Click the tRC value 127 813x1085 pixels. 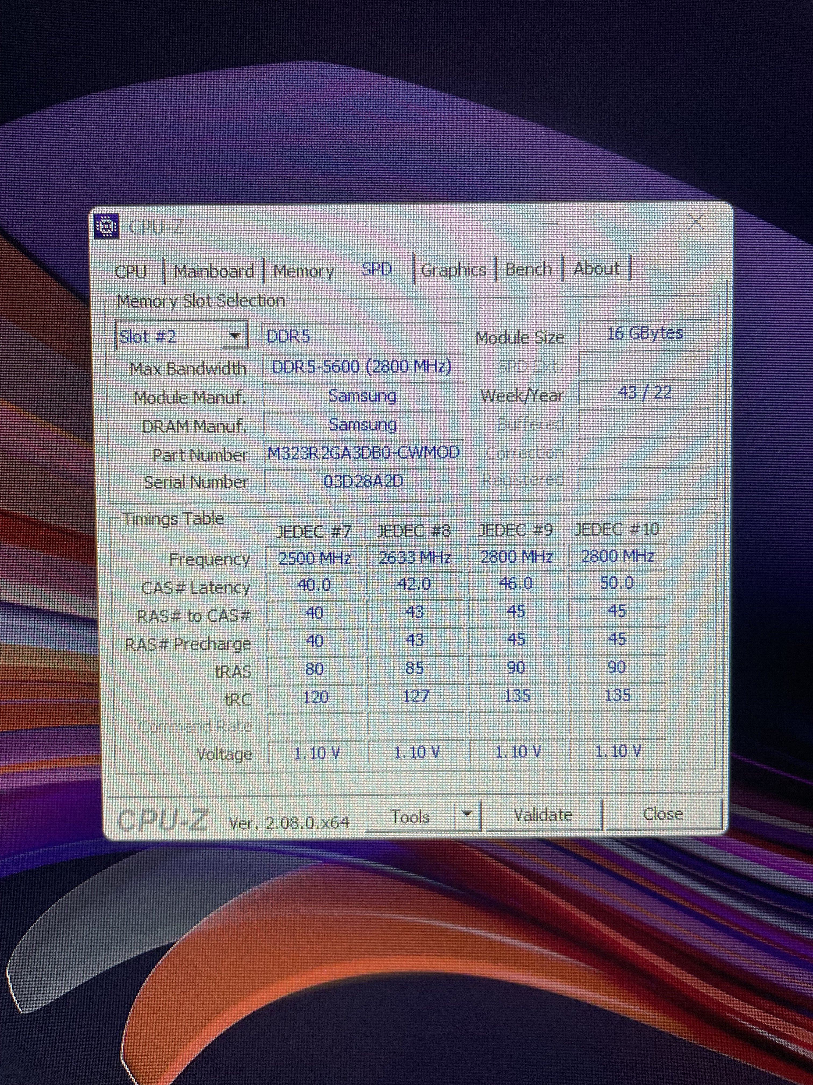coord(416,696)
